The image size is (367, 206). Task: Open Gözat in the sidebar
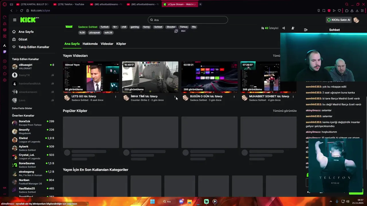(x=23, y=39)
